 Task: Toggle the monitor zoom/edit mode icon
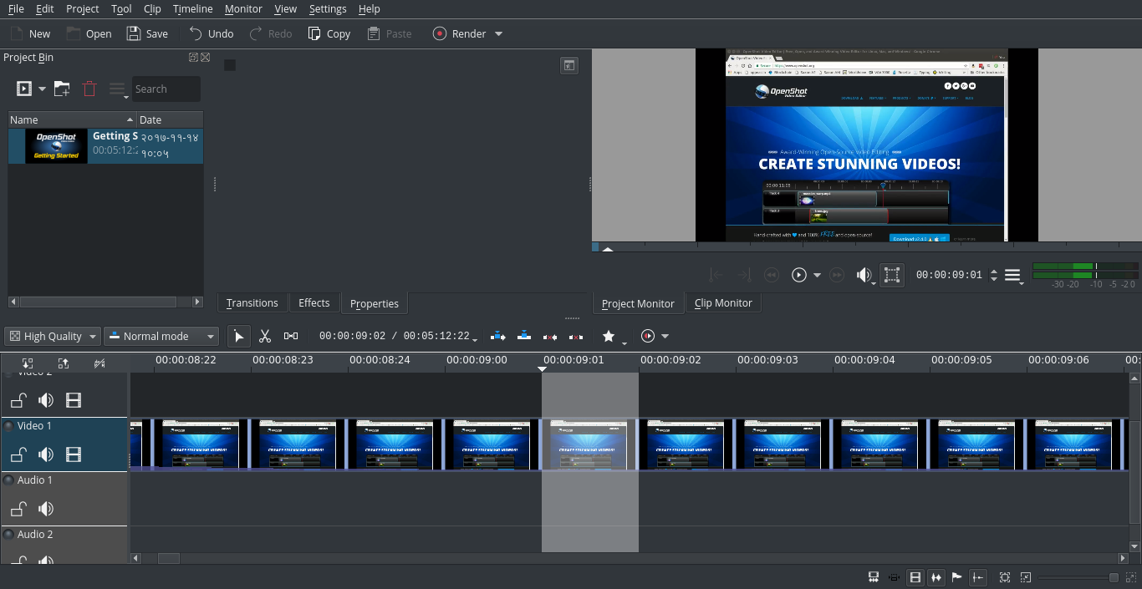892,275
